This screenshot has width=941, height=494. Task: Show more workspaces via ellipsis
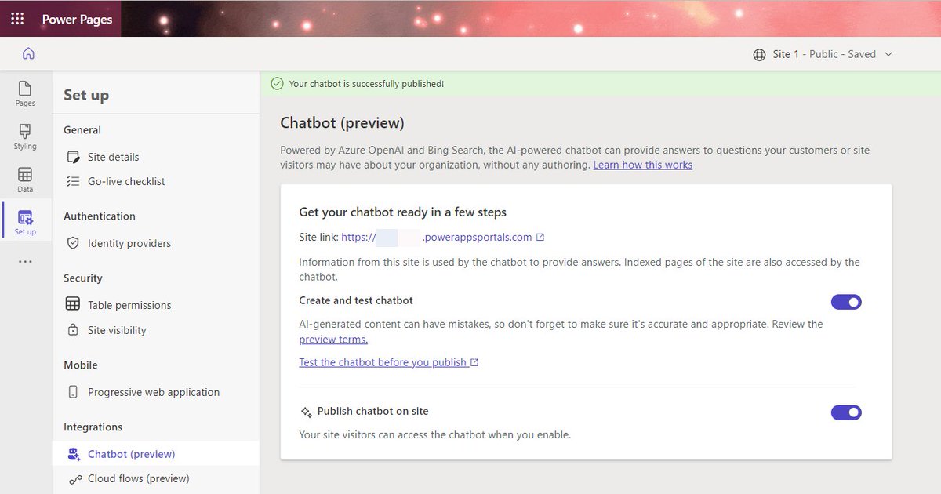pos(25,262)
